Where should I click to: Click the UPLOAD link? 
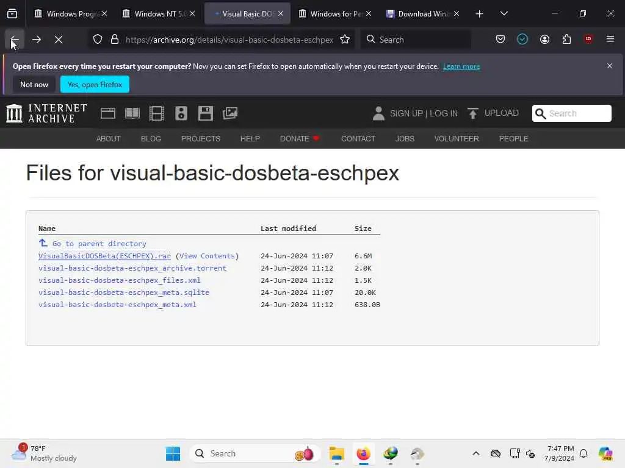click(502, 113)
